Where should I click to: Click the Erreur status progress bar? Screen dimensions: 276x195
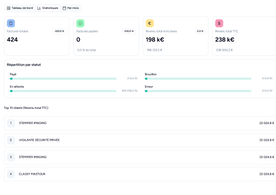[x=198, y=91]
